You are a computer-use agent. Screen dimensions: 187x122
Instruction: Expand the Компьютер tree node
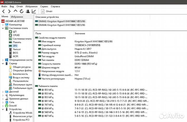tap(3, 25)
